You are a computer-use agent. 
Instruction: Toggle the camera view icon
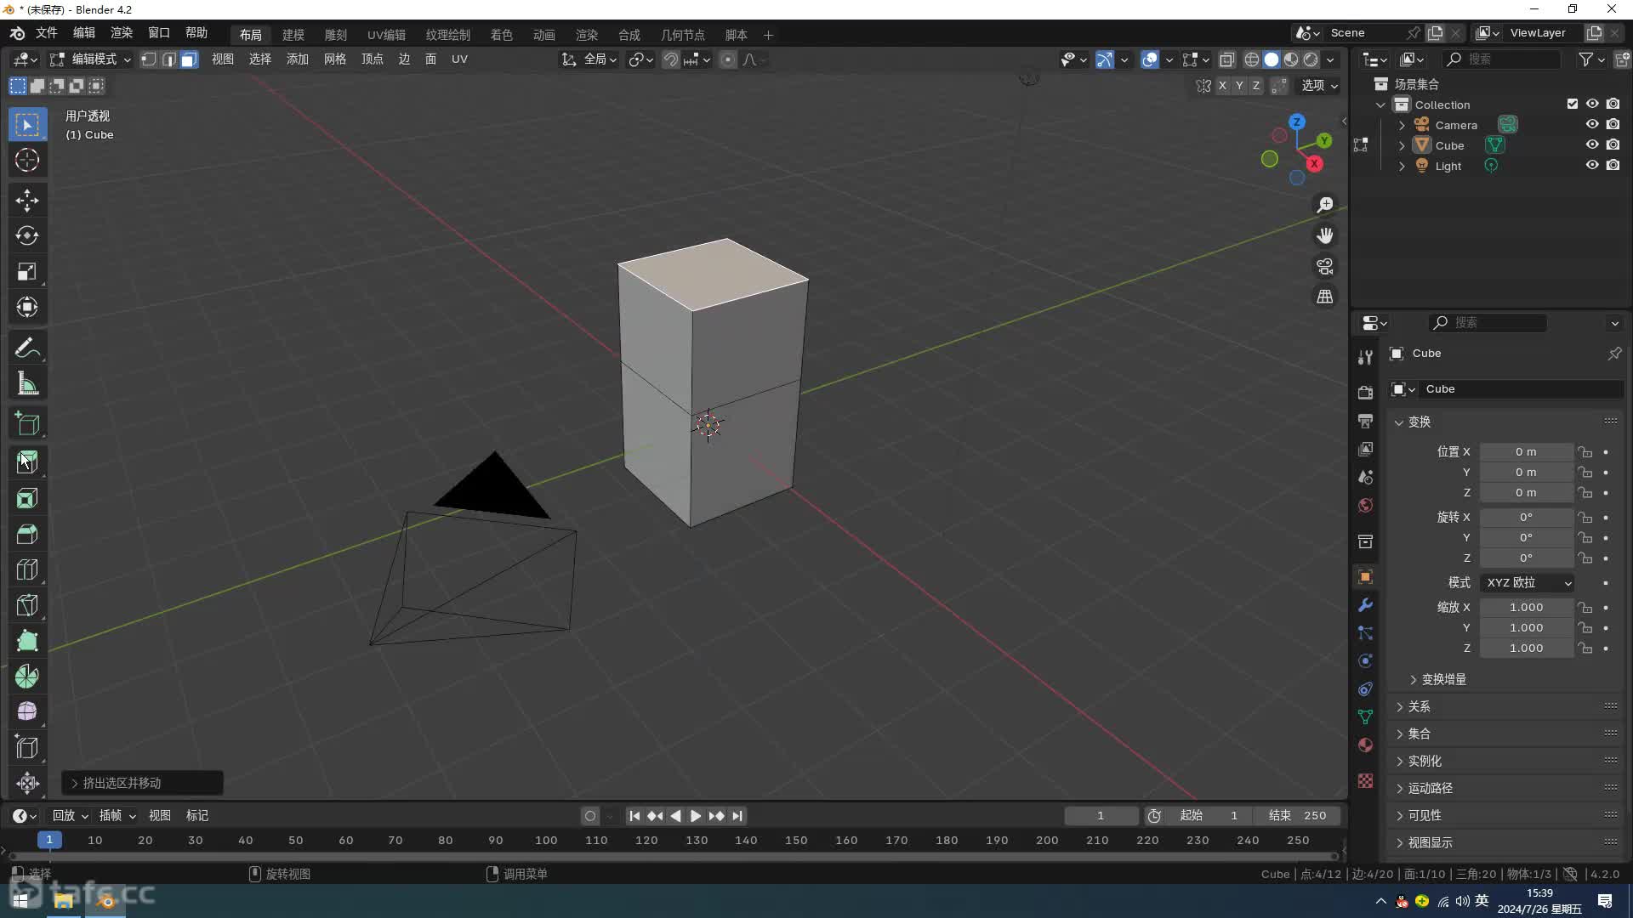coord(1325,266)
